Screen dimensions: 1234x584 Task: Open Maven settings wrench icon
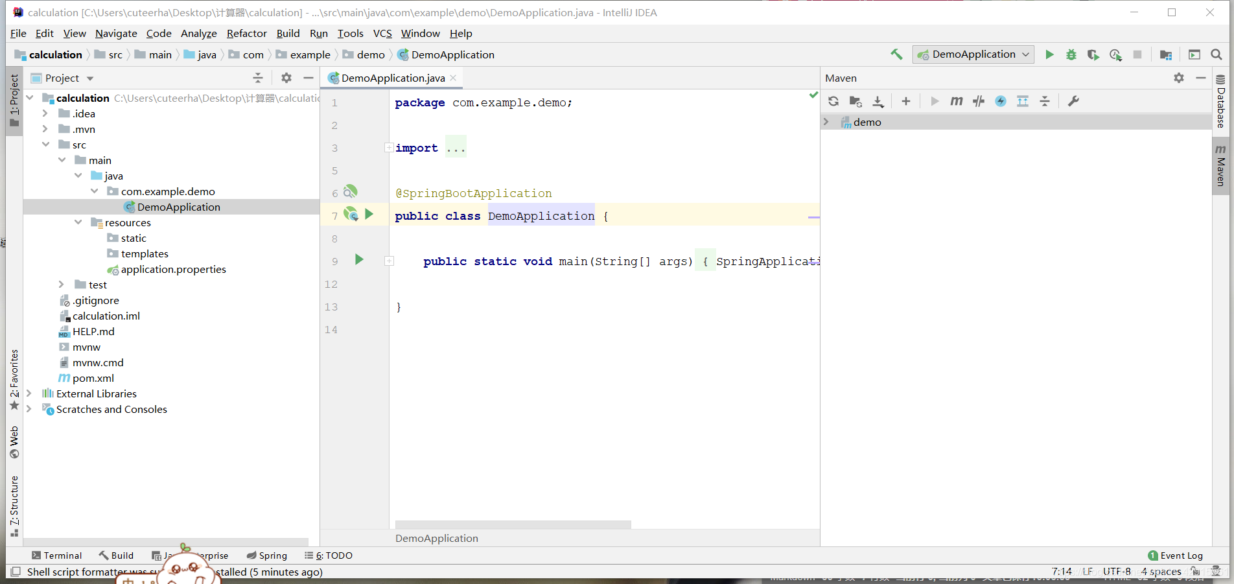click(x=1073, y=101)
